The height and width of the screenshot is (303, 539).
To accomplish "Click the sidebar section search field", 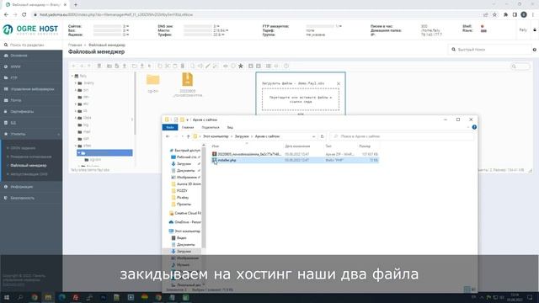I will click(31, 45).
